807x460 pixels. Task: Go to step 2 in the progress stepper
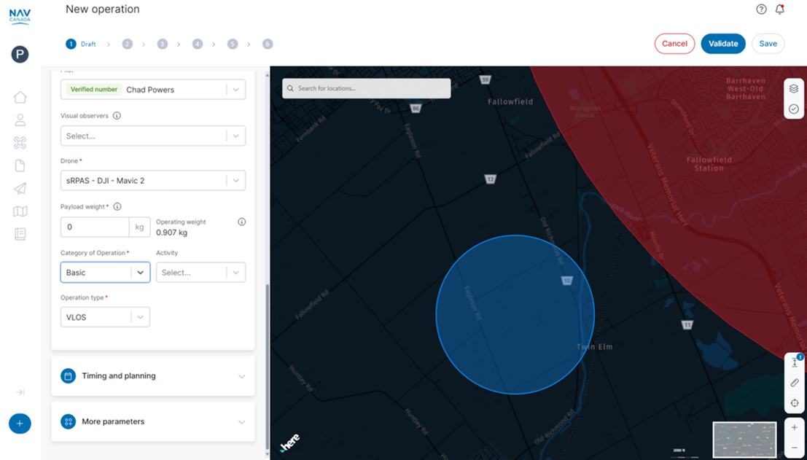[x=128, y=44]
